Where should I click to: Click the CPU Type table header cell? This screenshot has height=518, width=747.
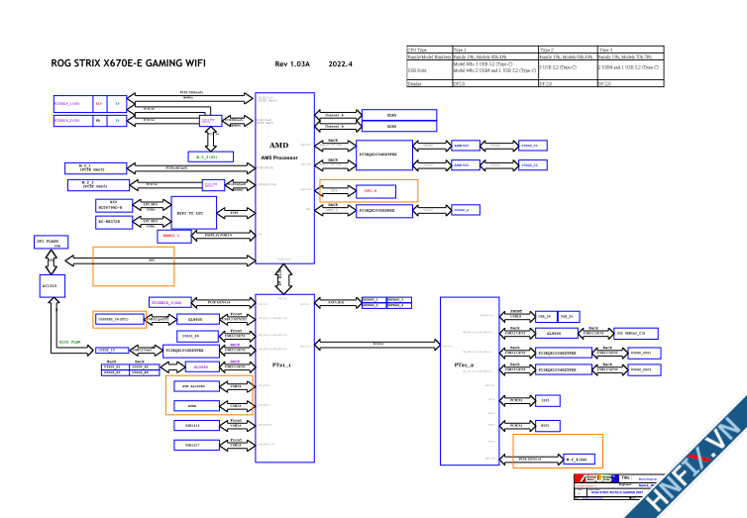[429, 50]
